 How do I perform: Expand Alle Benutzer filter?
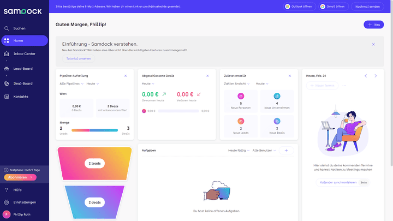[264, 151]
